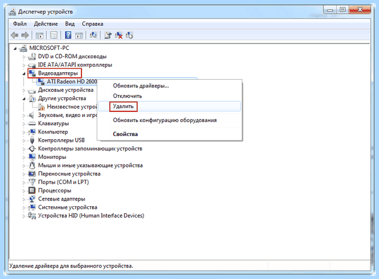Screen dimensions: 379x279
Task: Click the Клавиатуры keyboard icon
Action: coord(32,124)
